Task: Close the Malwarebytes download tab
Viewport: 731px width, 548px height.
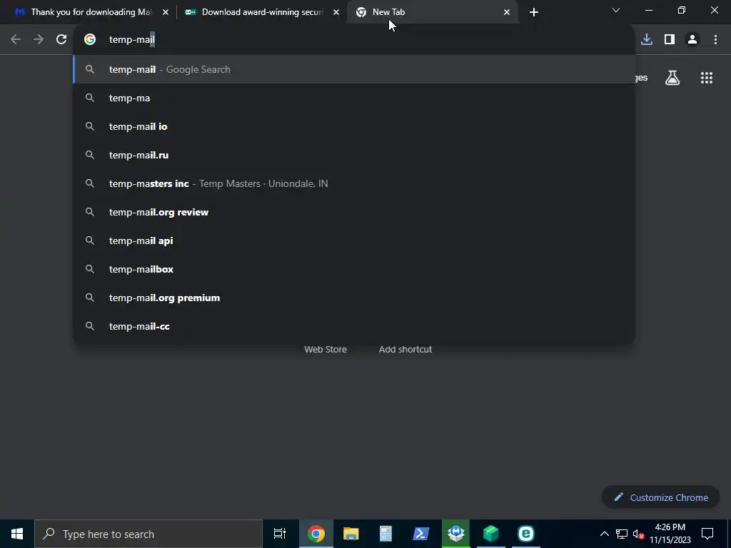Action: coord(166,12)
